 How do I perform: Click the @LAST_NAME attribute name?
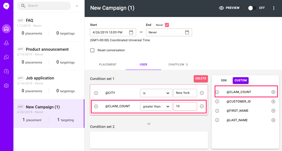click(237, 120)
